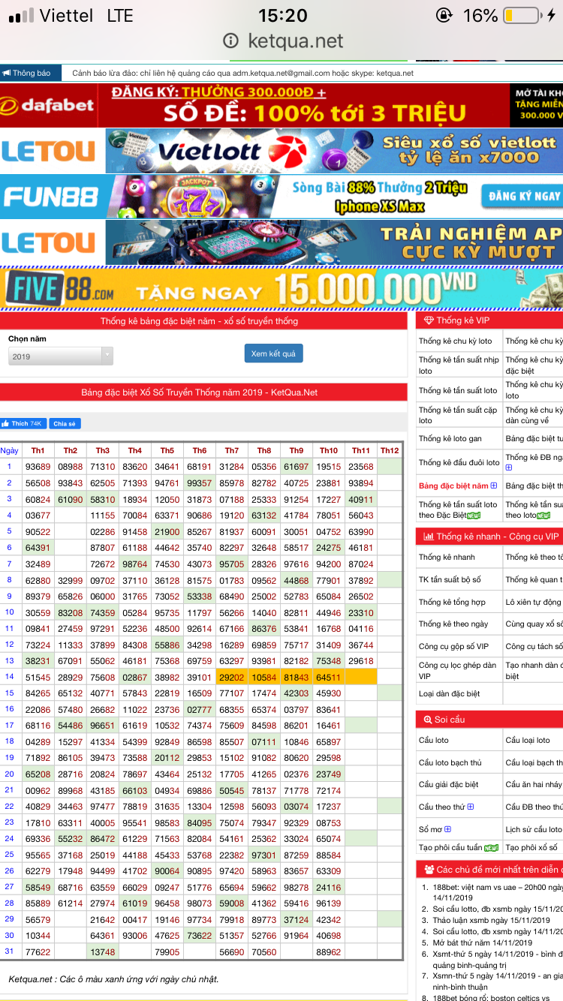Click the Ngày column header
The height and width of the screenshot is (1001, 563).
tap(10, 450)
